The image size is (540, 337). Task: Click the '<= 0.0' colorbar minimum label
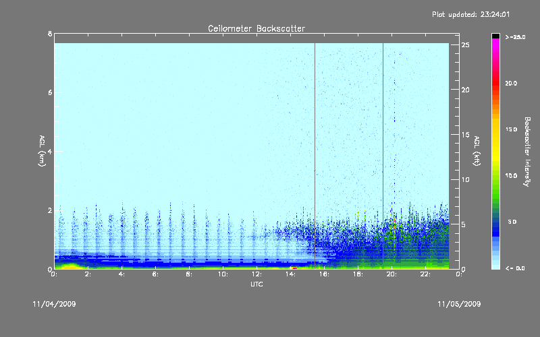click(x=515, y=268)
